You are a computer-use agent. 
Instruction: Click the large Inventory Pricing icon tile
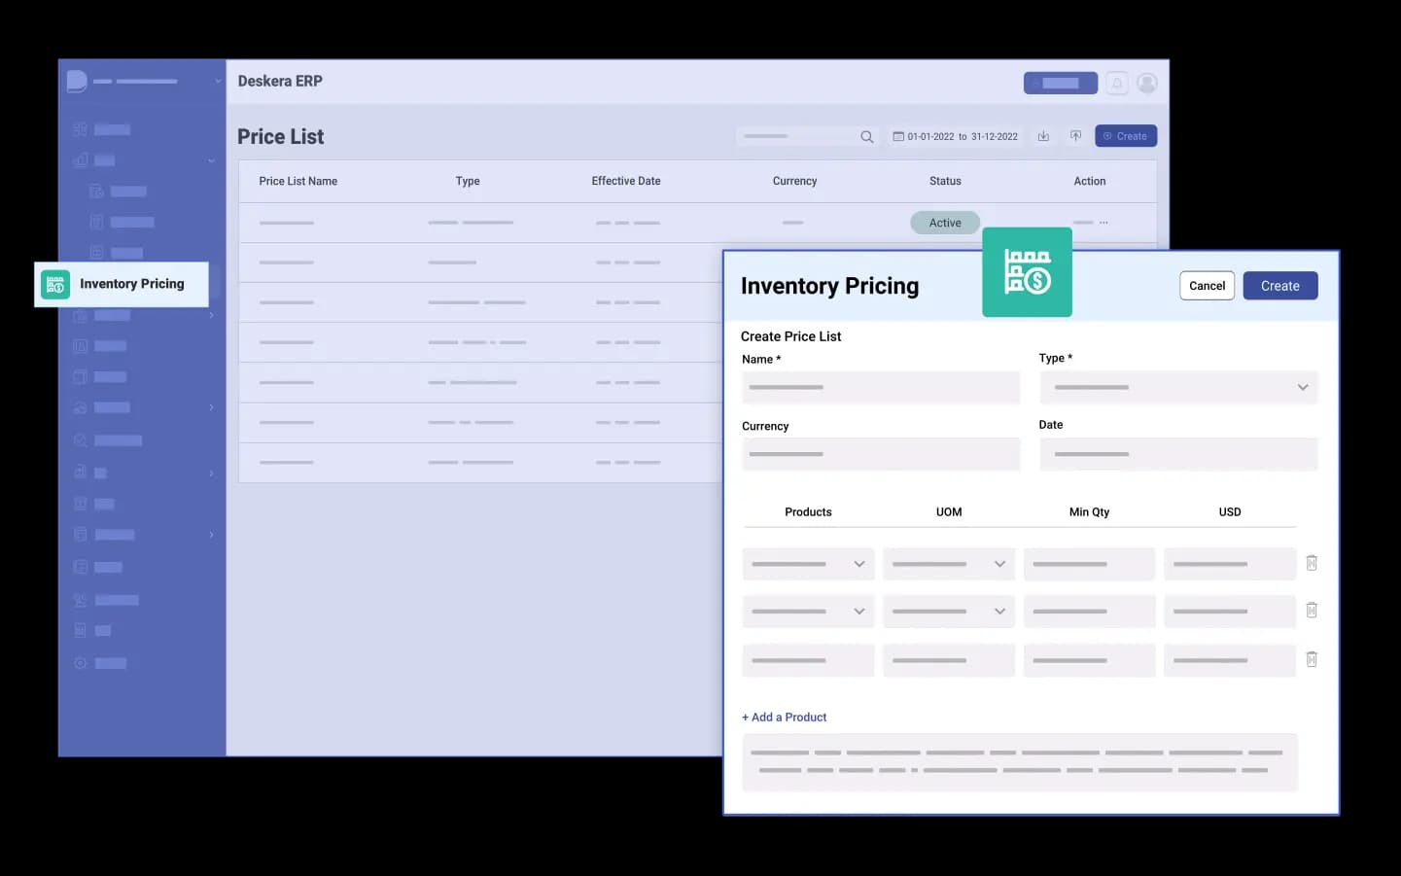1027,272
